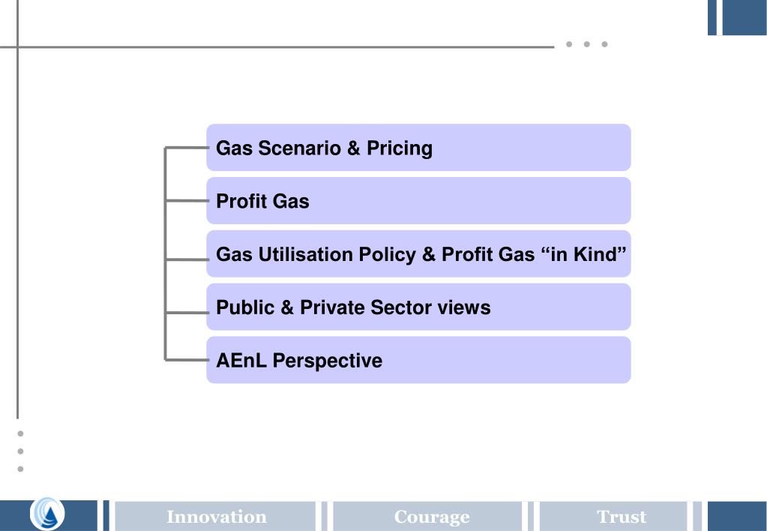
Task: Click the Innovation footer label
Action: pyautogui.click(x=216, y=517)
